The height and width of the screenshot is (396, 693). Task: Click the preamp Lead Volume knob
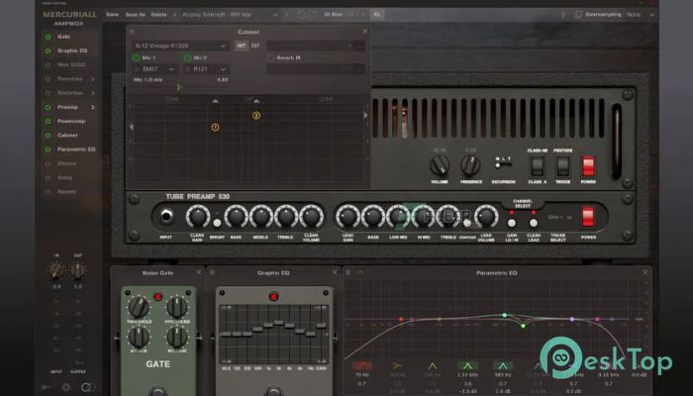point(486,217)
